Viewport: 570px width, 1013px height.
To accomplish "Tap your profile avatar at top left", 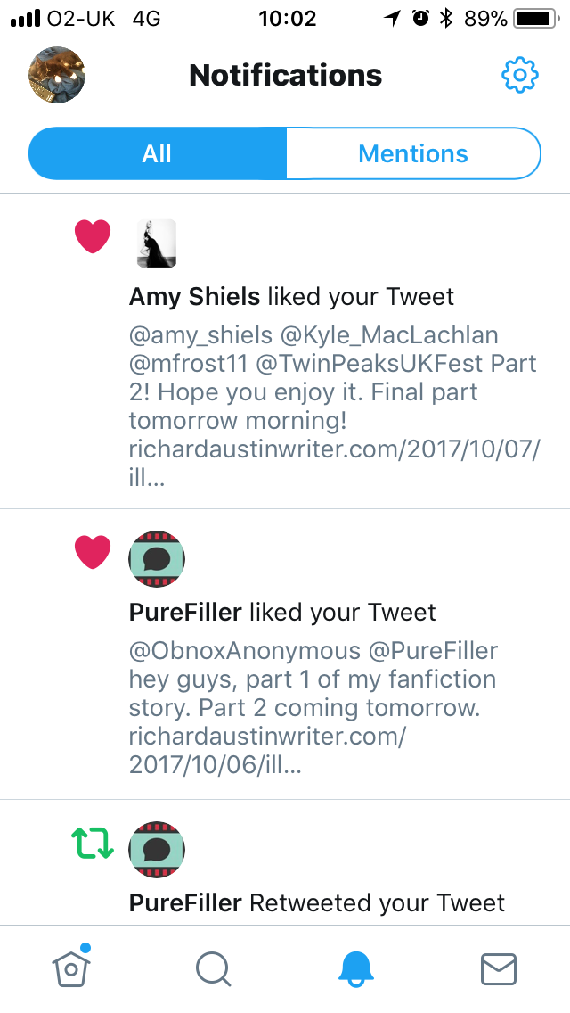I will [57, 75].
